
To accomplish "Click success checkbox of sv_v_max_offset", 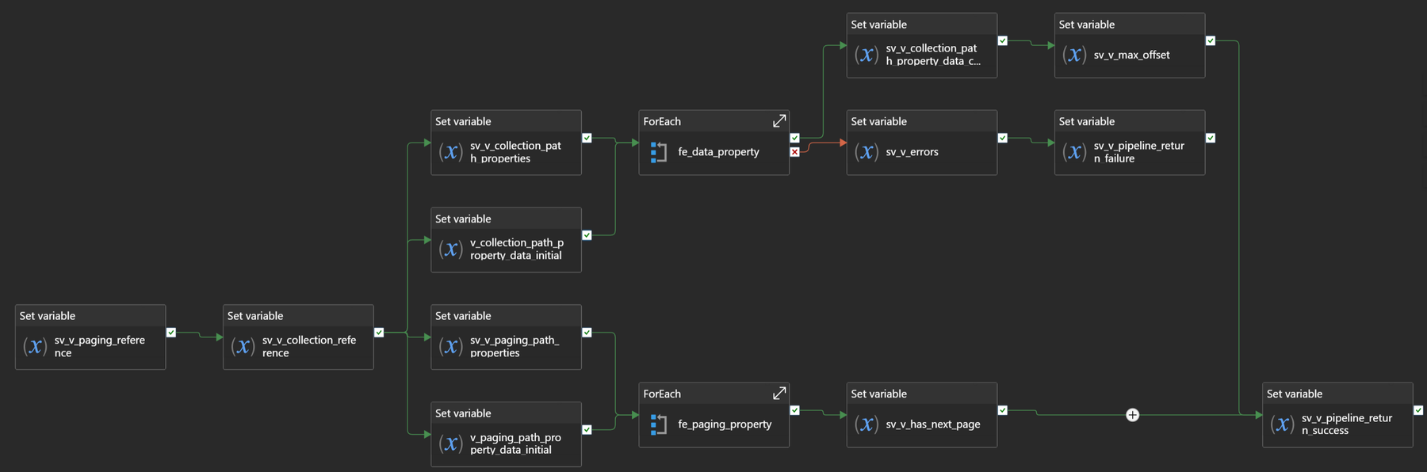I will point(1211,40).
